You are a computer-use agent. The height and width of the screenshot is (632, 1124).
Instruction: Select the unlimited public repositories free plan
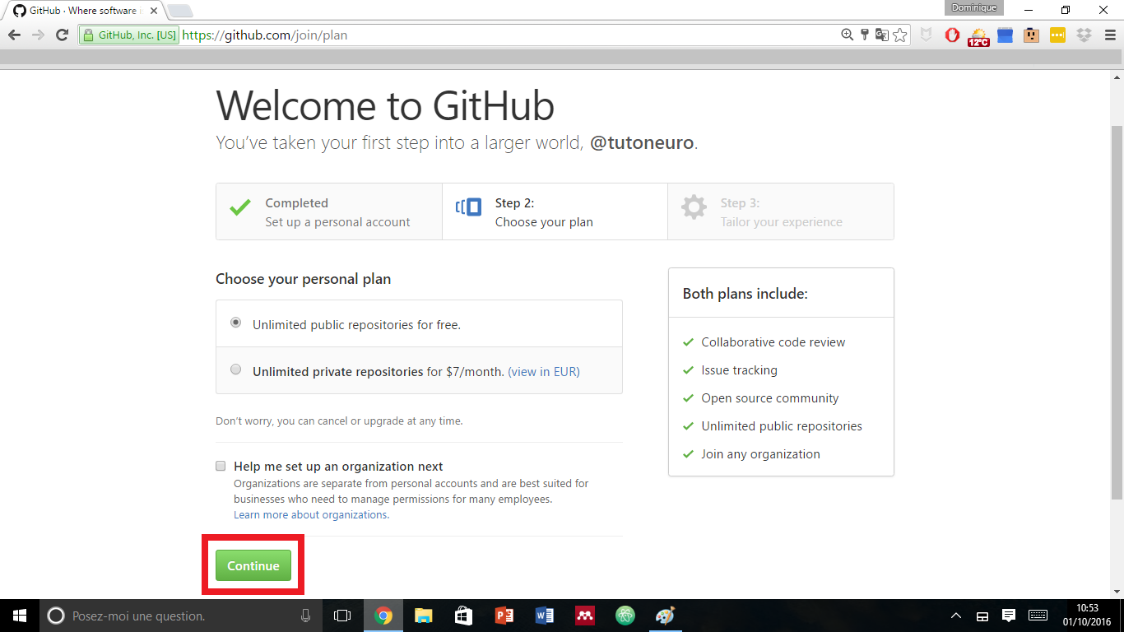pyautogui.click(x=236, y=323)
